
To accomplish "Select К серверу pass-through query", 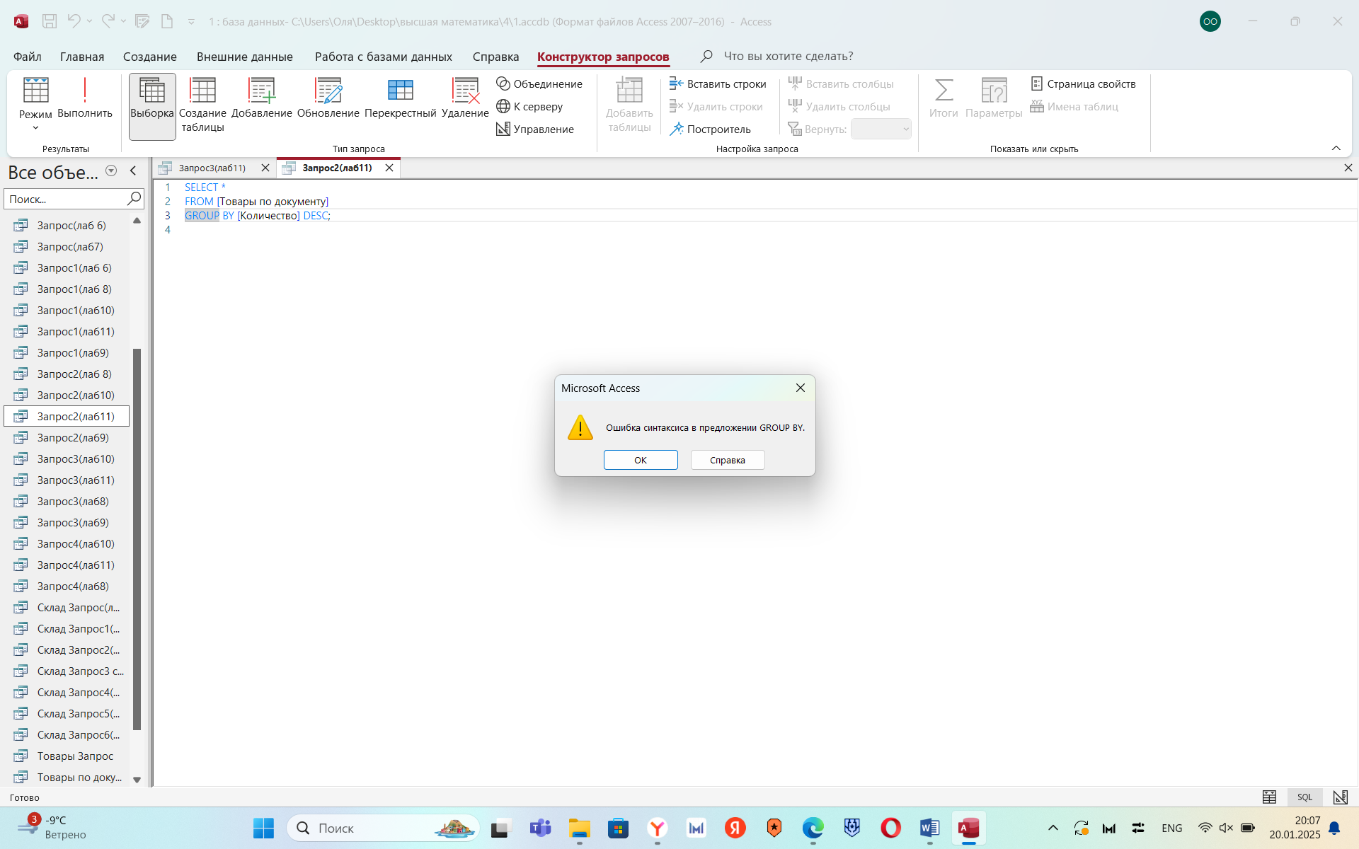I will (529, 106).
